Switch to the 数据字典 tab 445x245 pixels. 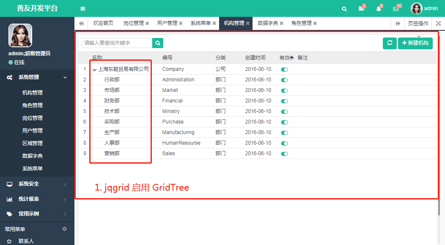(x=268, y=23)
